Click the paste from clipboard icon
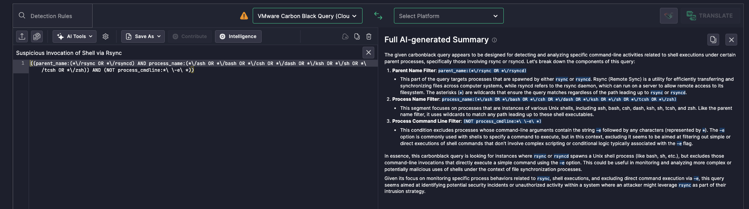Screen dimensions: 749x209 [37, 36]
